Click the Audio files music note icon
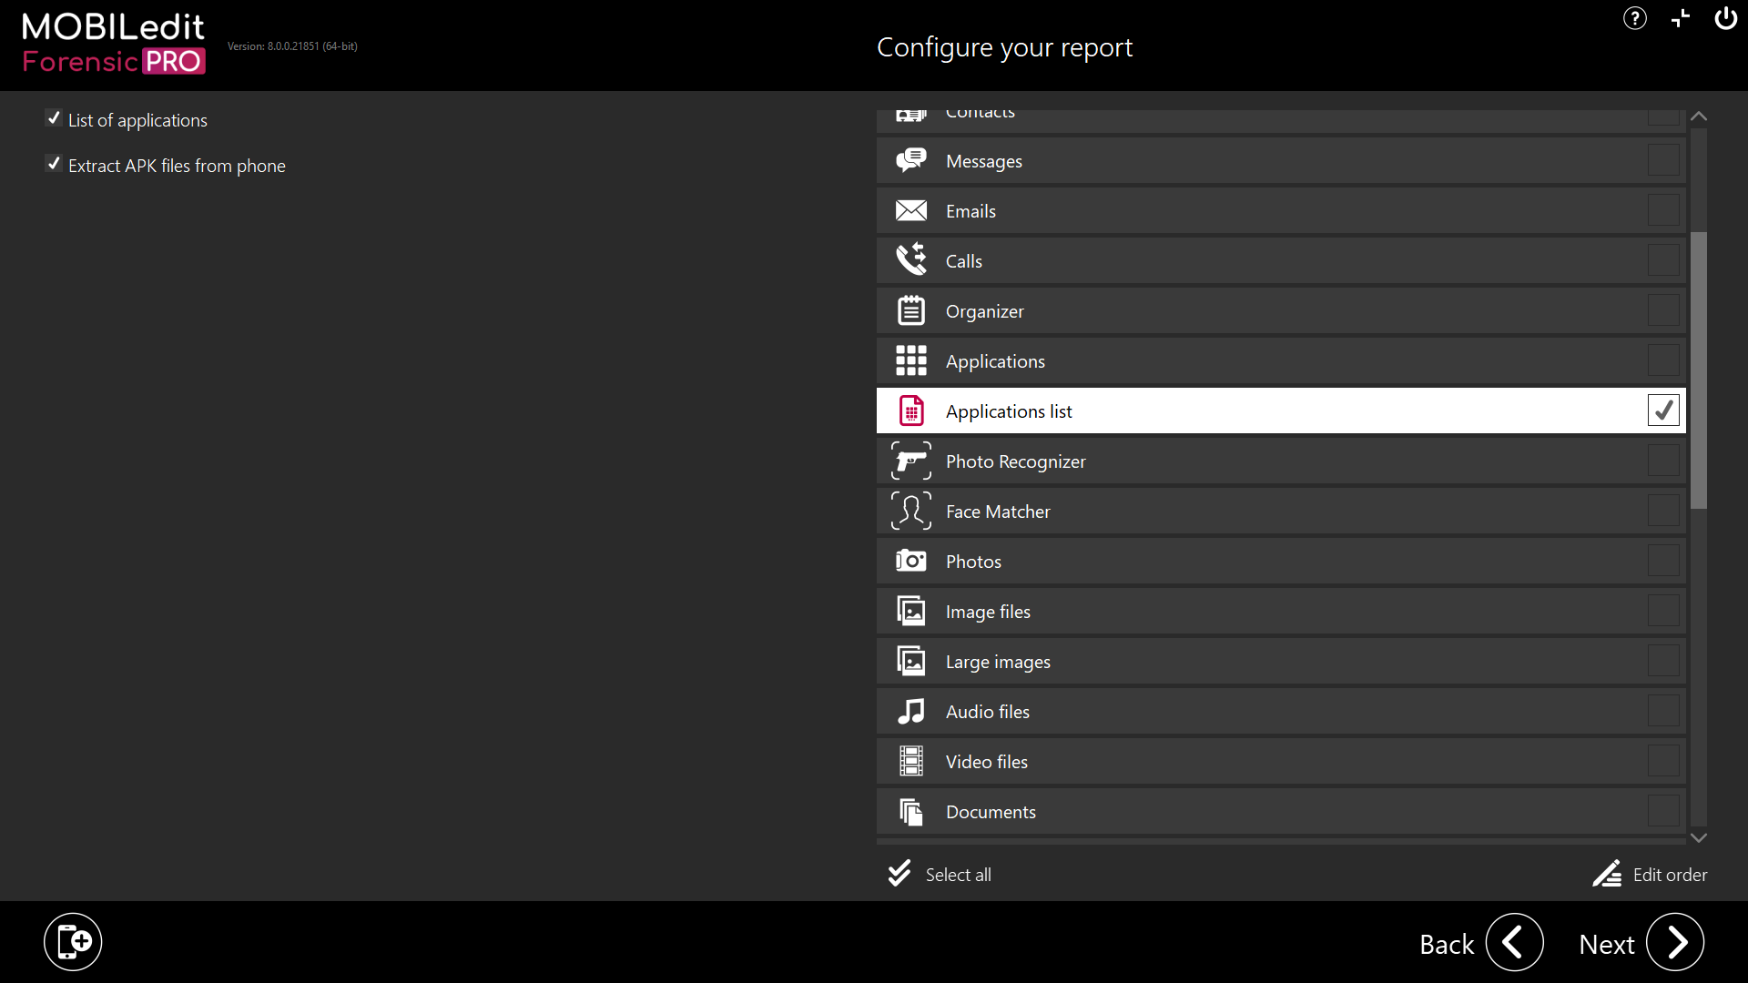 tap(910, 711)
